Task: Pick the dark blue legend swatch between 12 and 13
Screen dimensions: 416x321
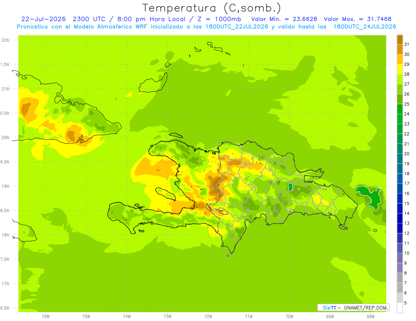Action: [400, 228]
